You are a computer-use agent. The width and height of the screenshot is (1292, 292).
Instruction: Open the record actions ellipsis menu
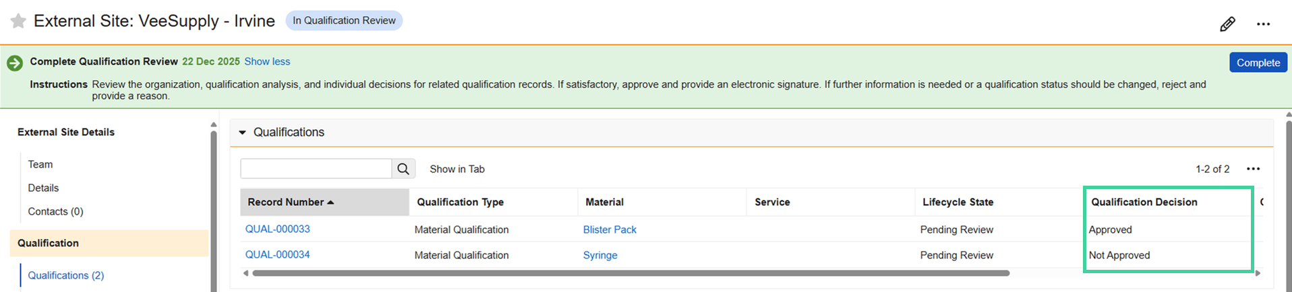pos(1263,24)
